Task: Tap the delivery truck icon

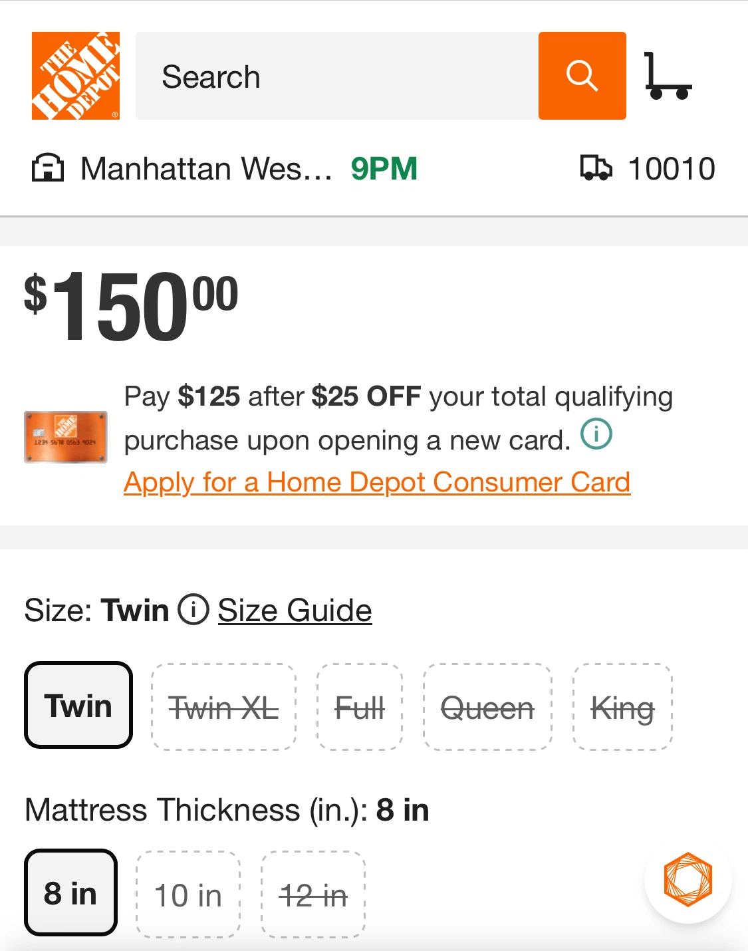Action: tap(596, 168)
